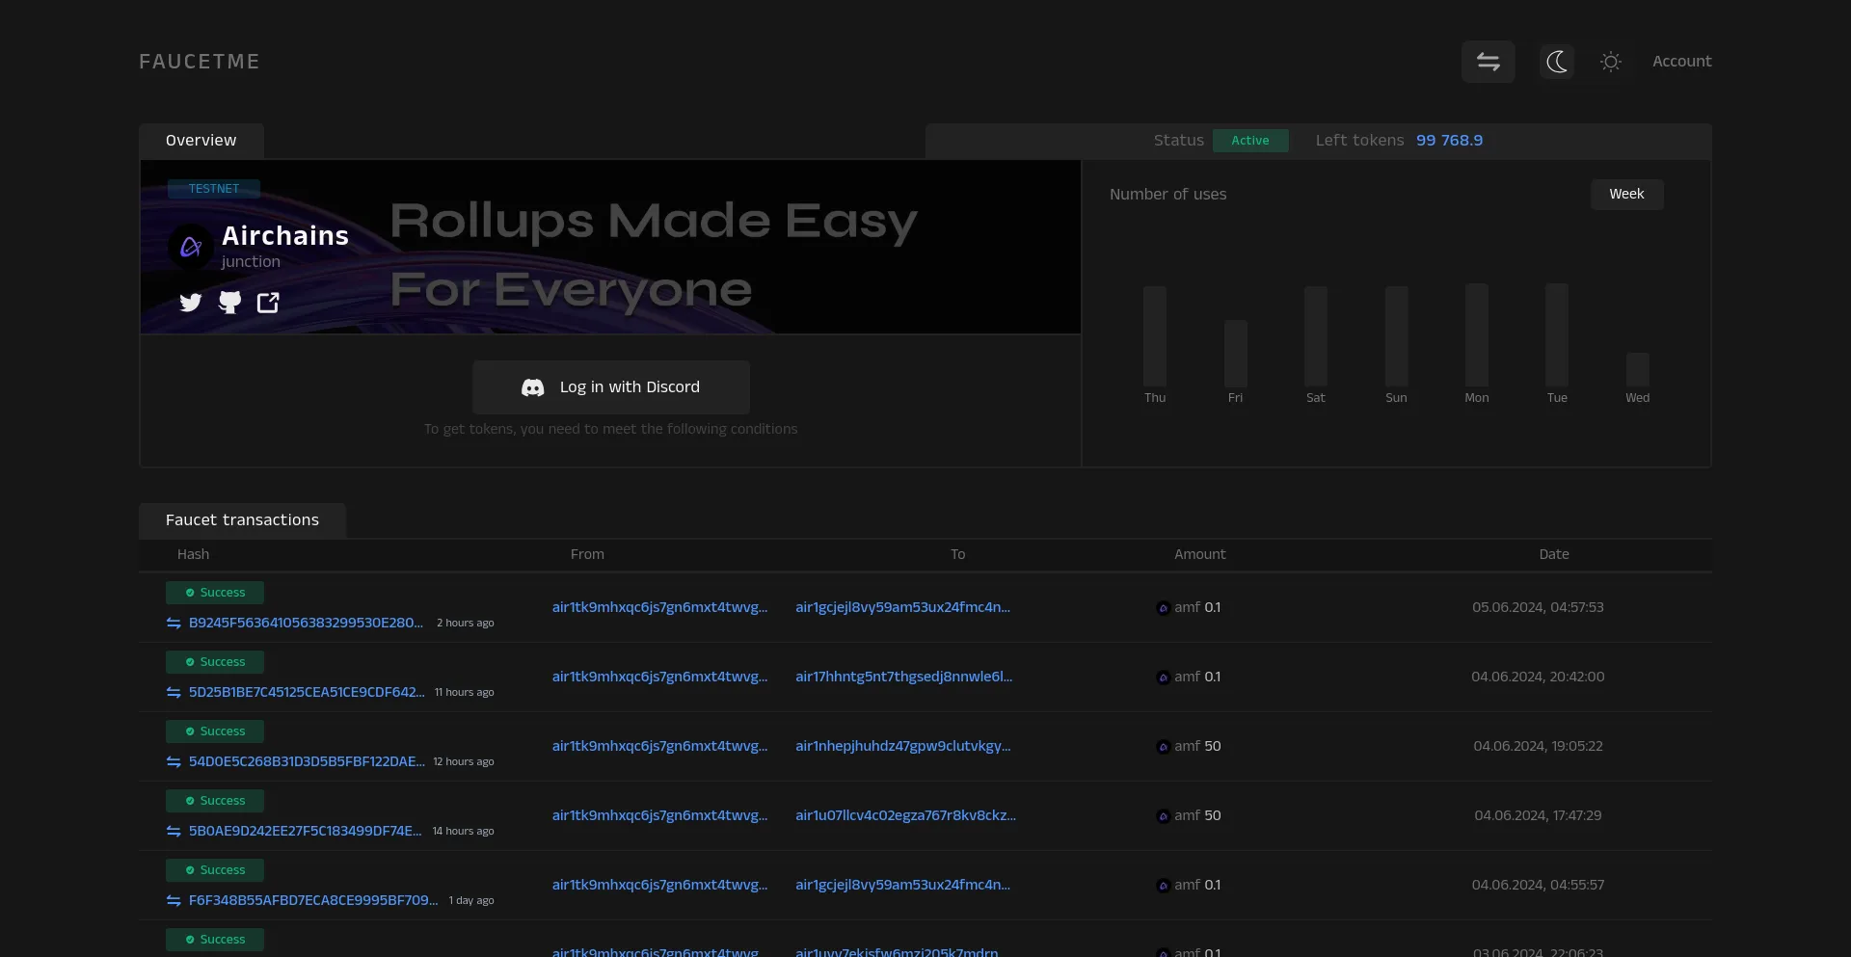1851x957 pixels.
Task: Open From address in the 19:05:22 row
Action: click(x=659, y=746)
